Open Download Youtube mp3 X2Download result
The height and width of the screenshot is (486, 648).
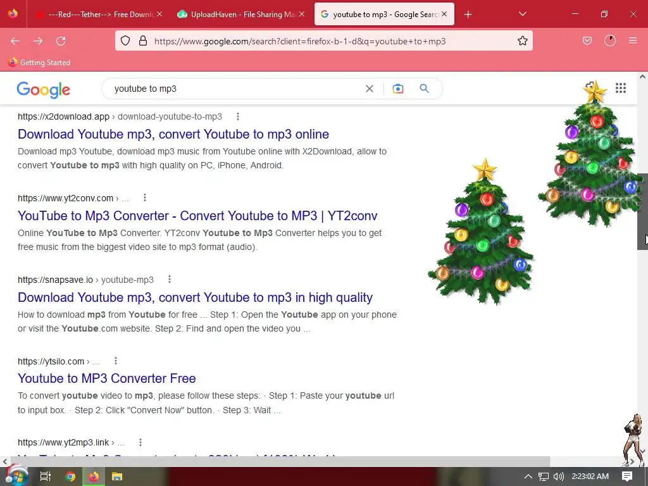pyautogui.click(x=173, y=134)
